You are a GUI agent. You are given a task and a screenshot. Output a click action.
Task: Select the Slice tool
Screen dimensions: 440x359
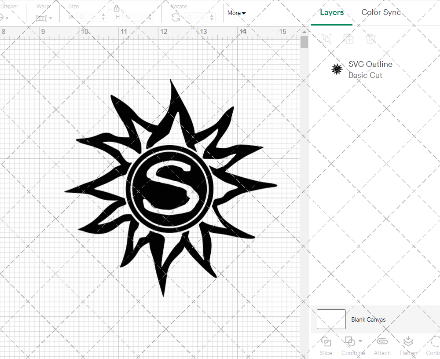326,345
